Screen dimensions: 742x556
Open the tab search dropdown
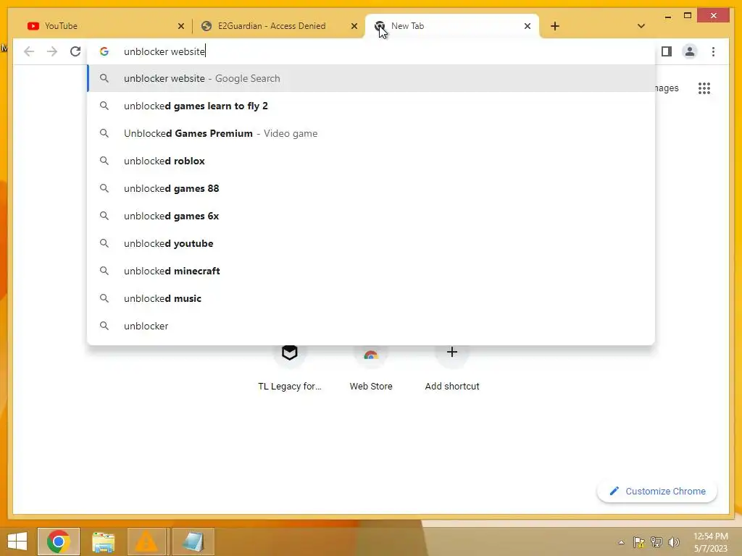click(x=641, y=26)
